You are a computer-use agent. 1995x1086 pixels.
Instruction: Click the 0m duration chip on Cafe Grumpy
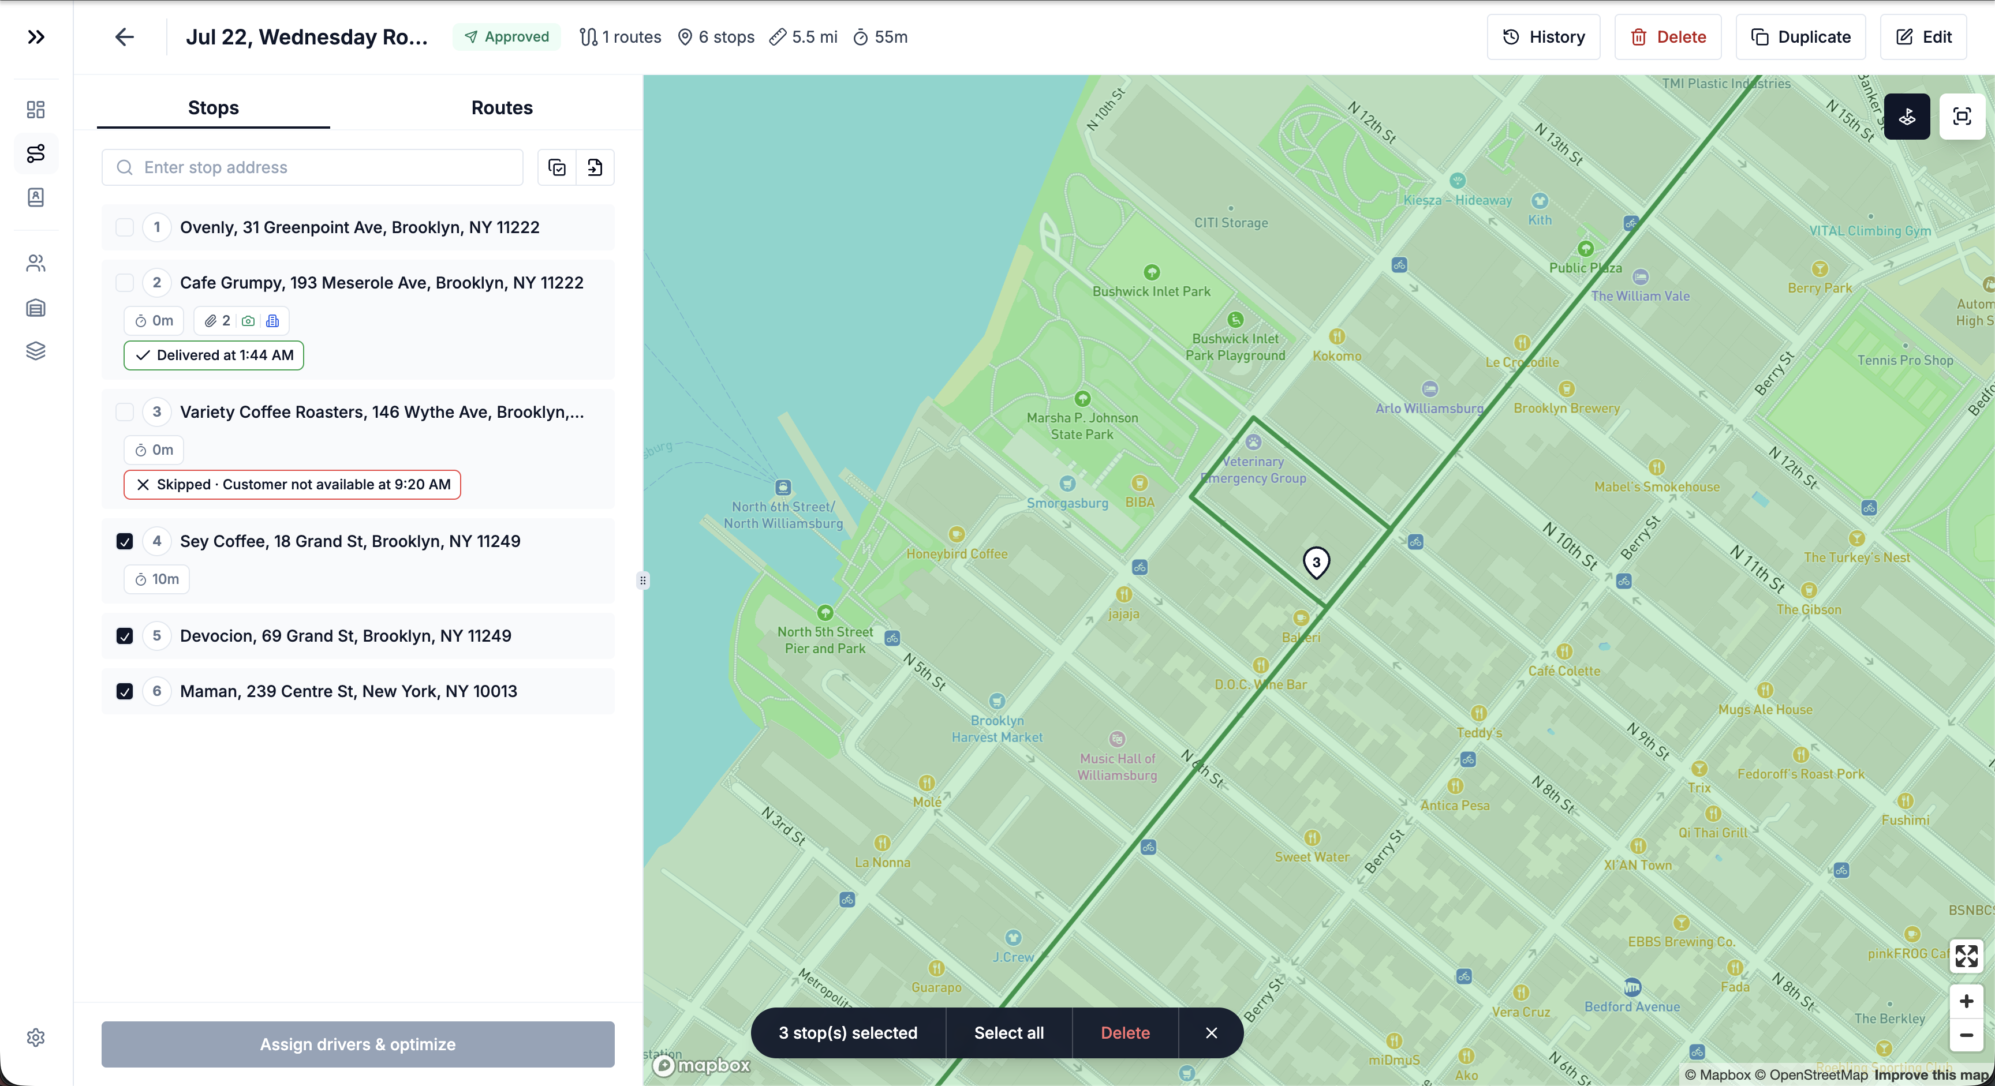pos(154,320)
